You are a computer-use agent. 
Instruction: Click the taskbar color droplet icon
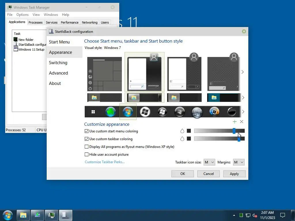tap(182, 139)
